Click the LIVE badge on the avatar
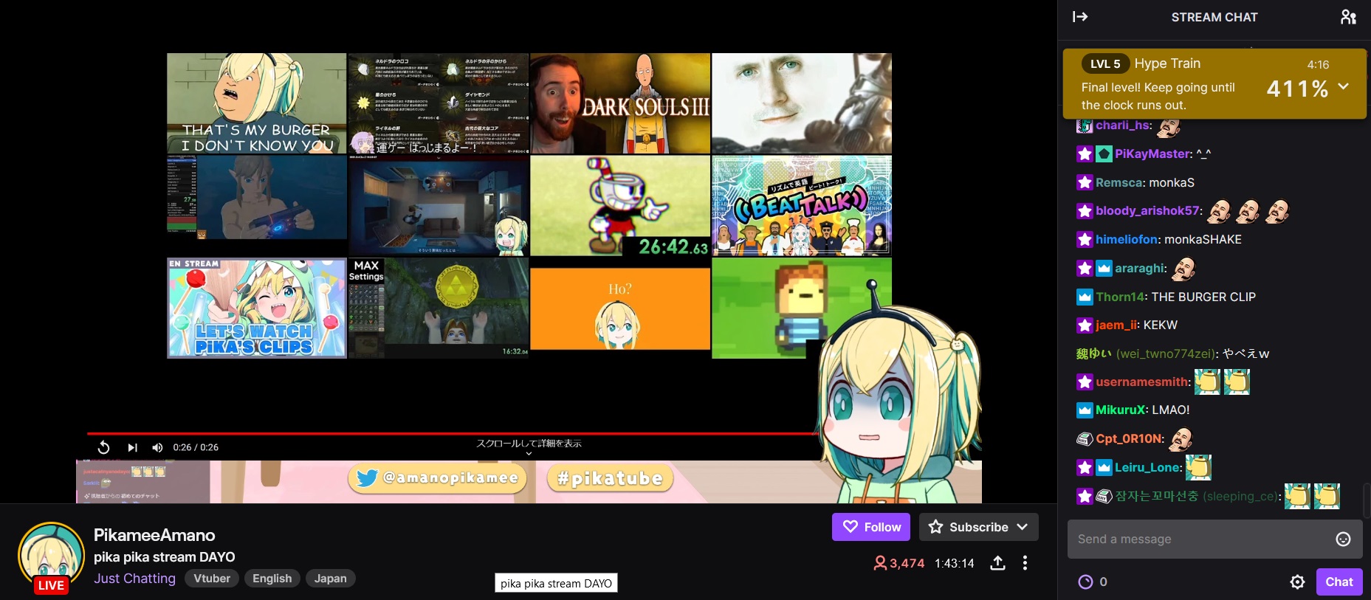The image size is (1371, 600). pos(51,585)
